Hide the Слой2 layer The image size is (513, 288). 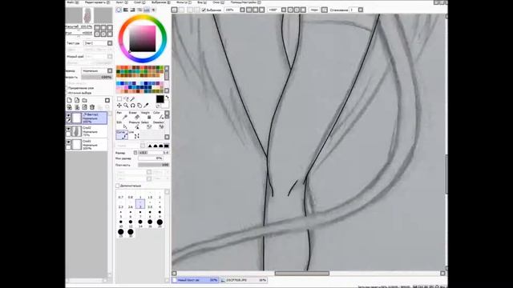point(68,129)
